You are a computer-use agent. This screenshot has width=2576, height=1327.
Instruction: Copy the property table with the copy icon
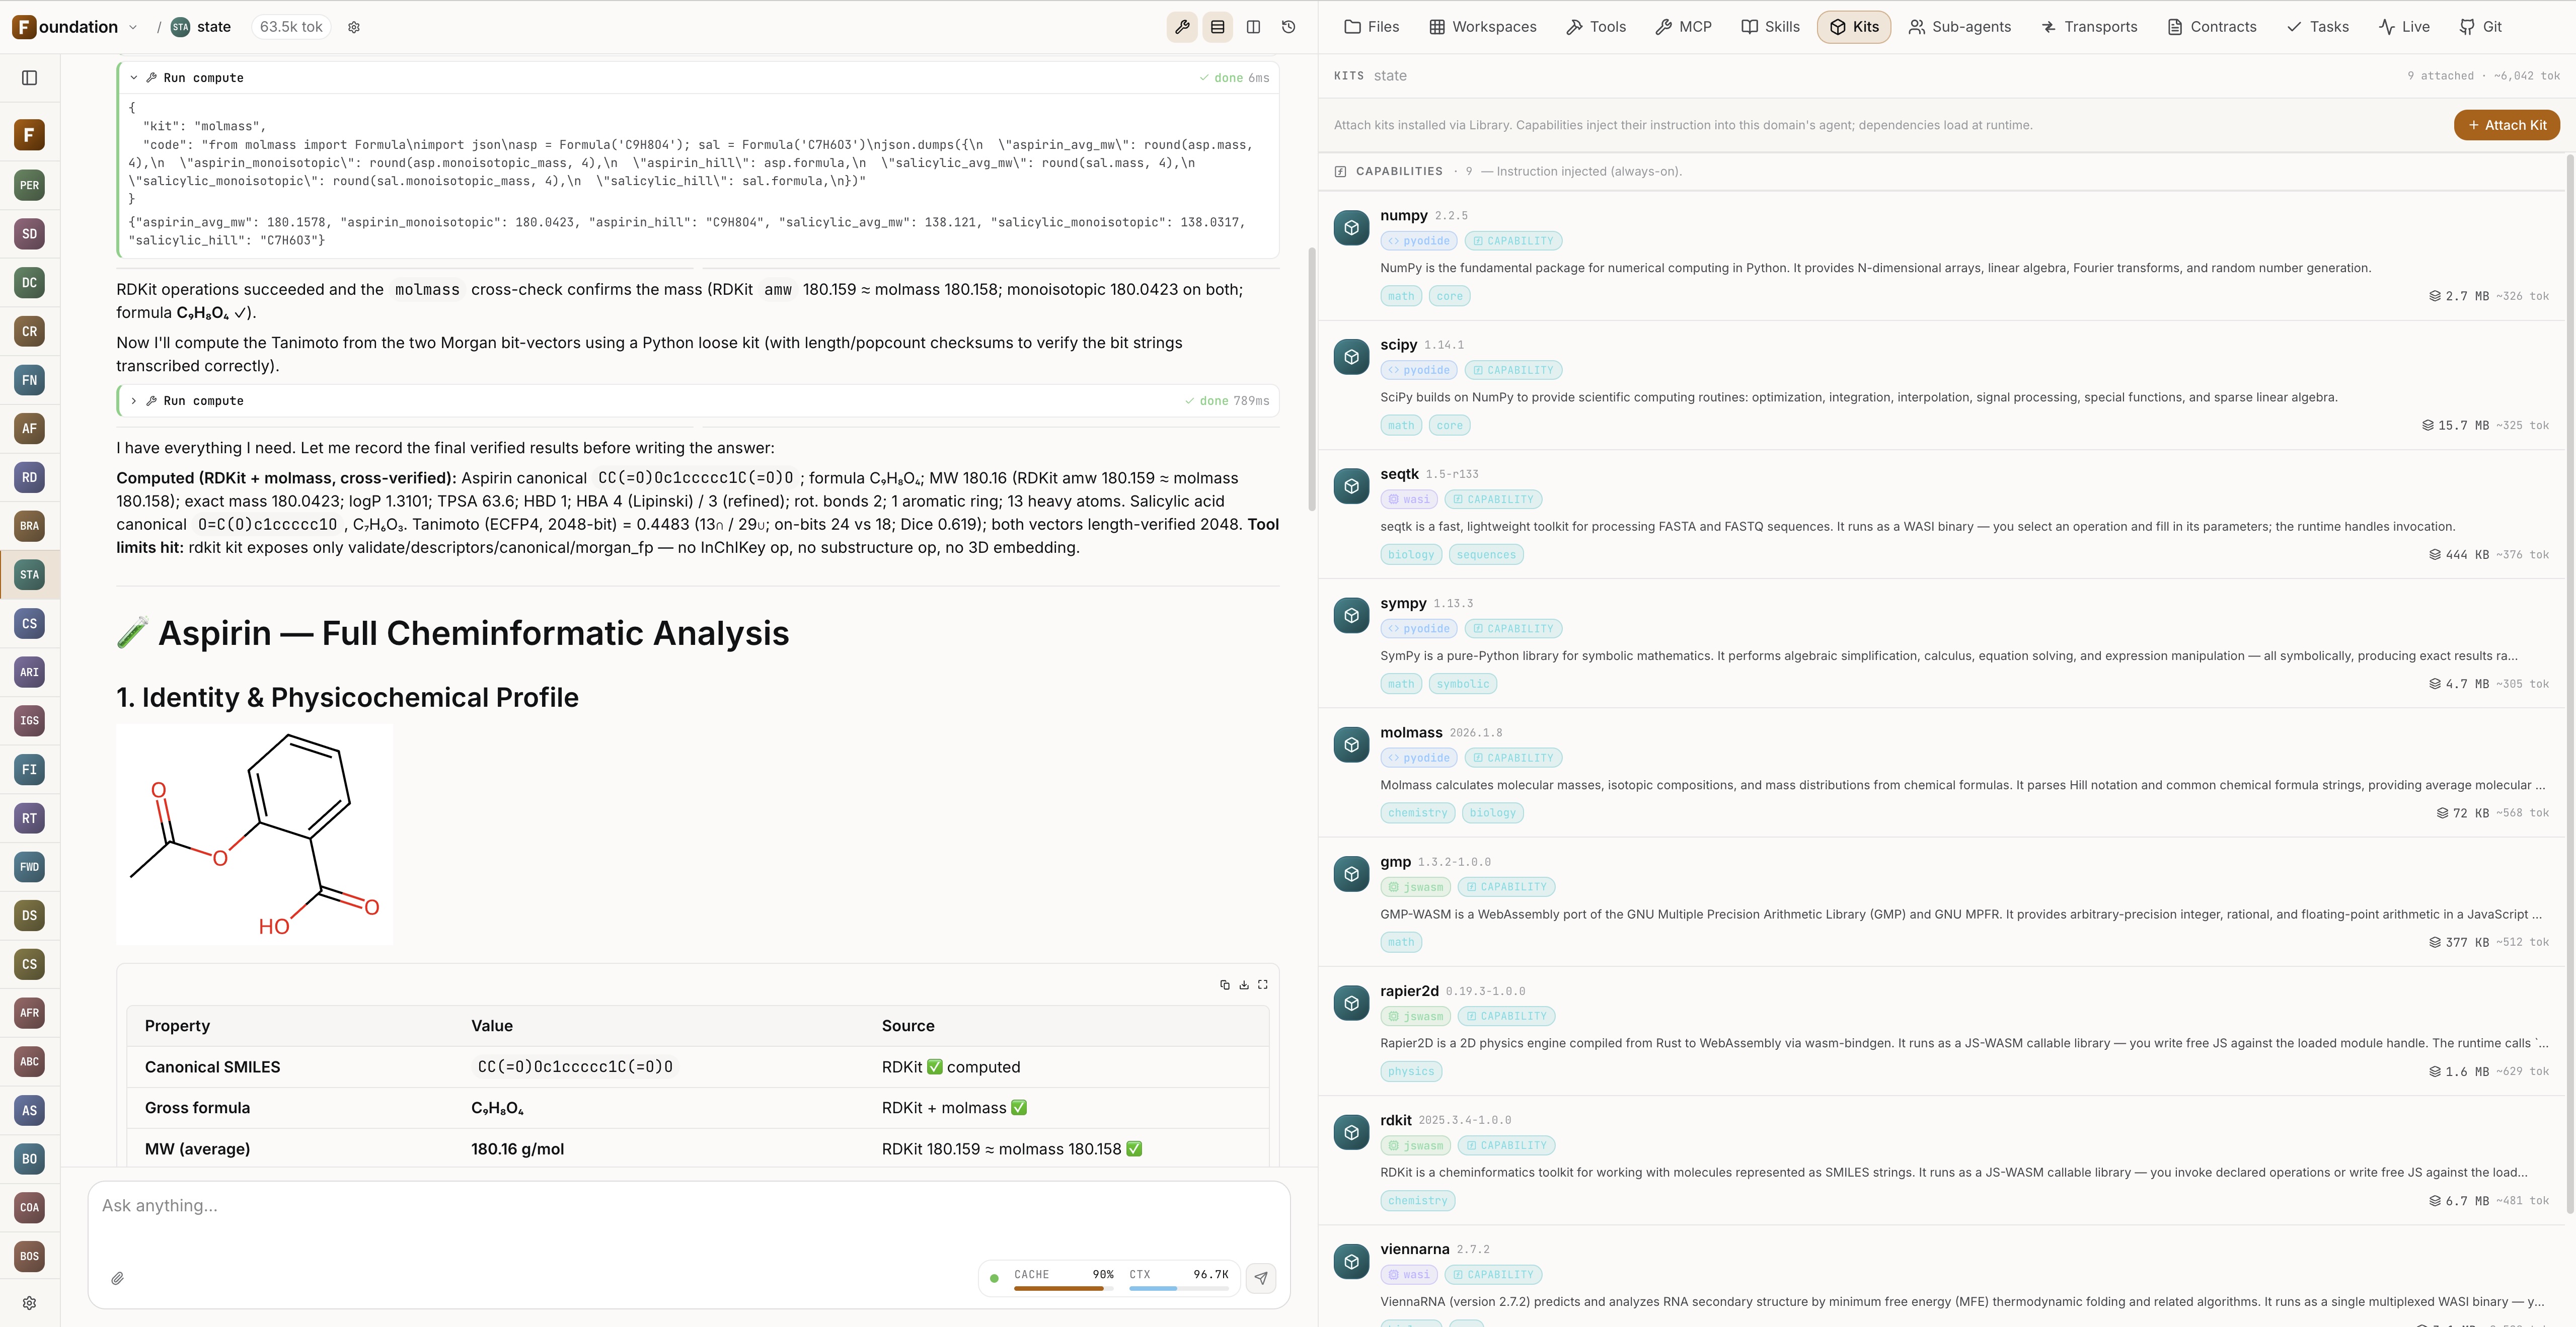pos(1225,985)
